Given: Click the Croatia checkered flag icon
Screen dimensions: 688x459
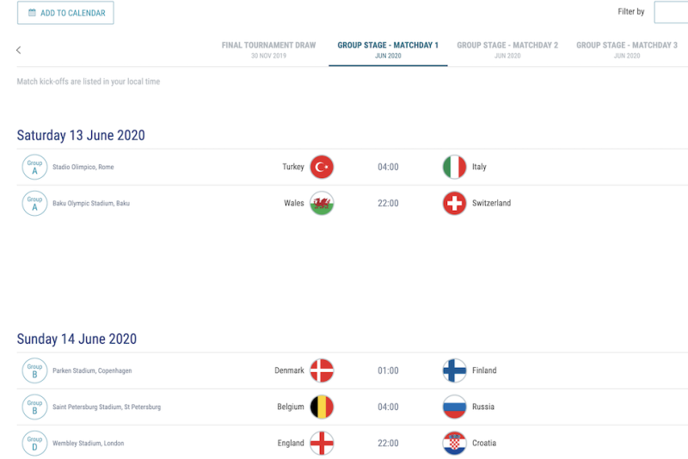Looking at the screenshot, I should tap(454, 444).
